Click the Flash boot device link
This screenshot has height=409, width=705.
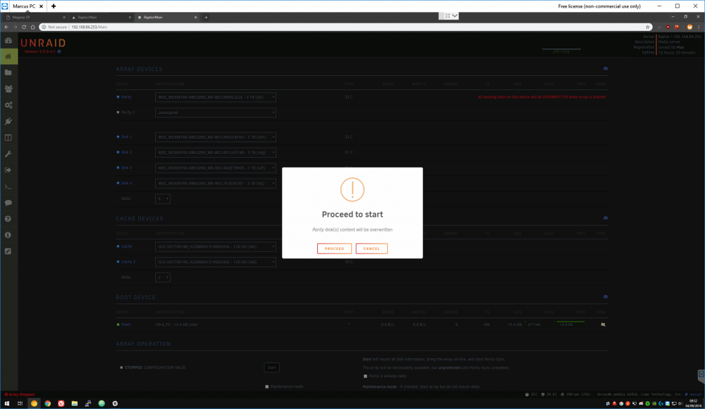126,325
